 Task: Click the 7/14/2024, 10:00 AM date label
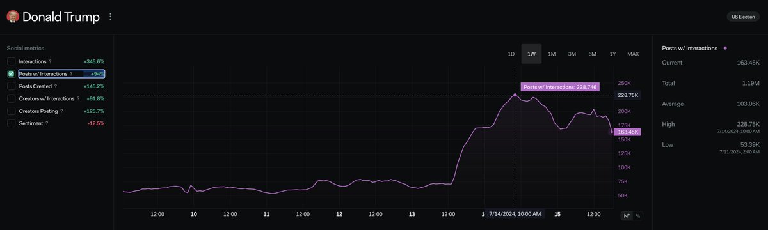515,213
